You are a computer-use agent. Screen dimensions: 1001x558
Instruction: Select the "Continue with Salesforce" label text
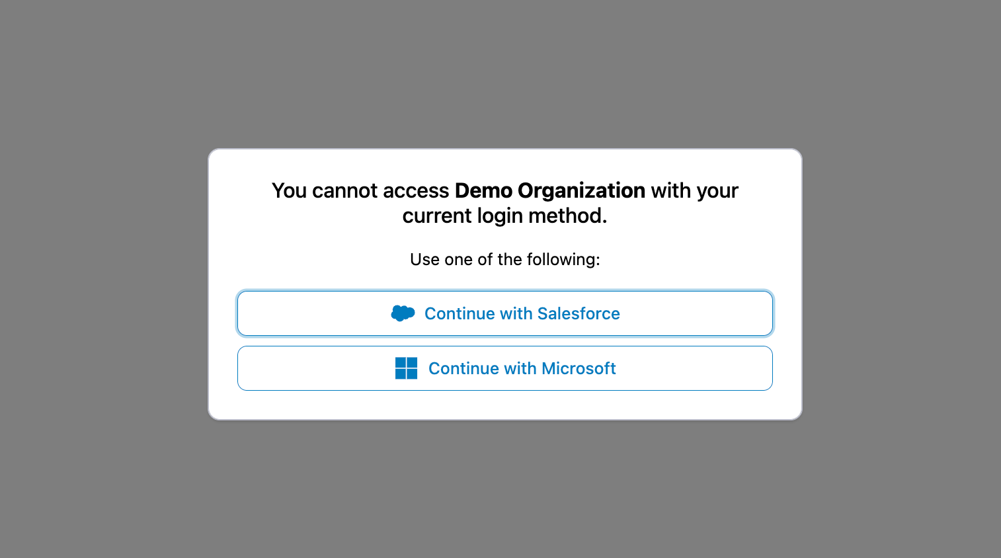pyautogui.click(x=522, y=313)
